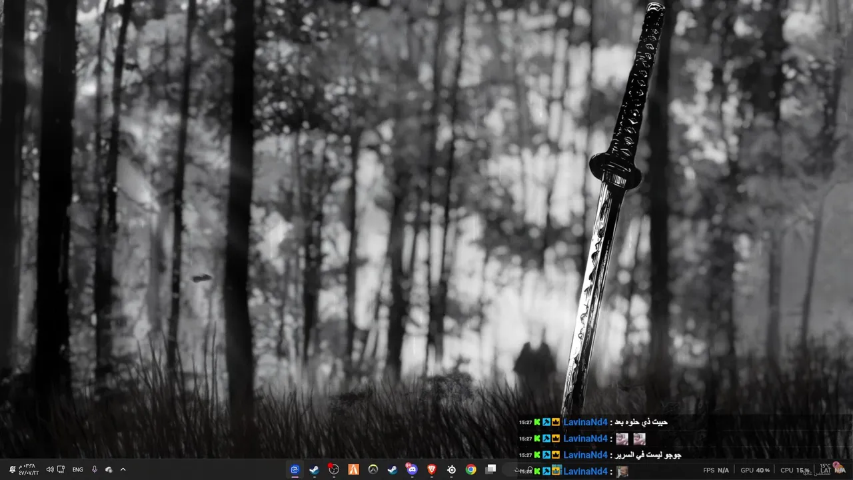Open the notification bell in the tray
Image resolution: width=853 pixels, height=480 pixels.
[12, 469]
